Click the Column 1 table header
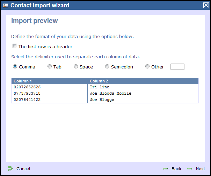Viewport: 211px width, 176px height. click(x=49, y=81)
